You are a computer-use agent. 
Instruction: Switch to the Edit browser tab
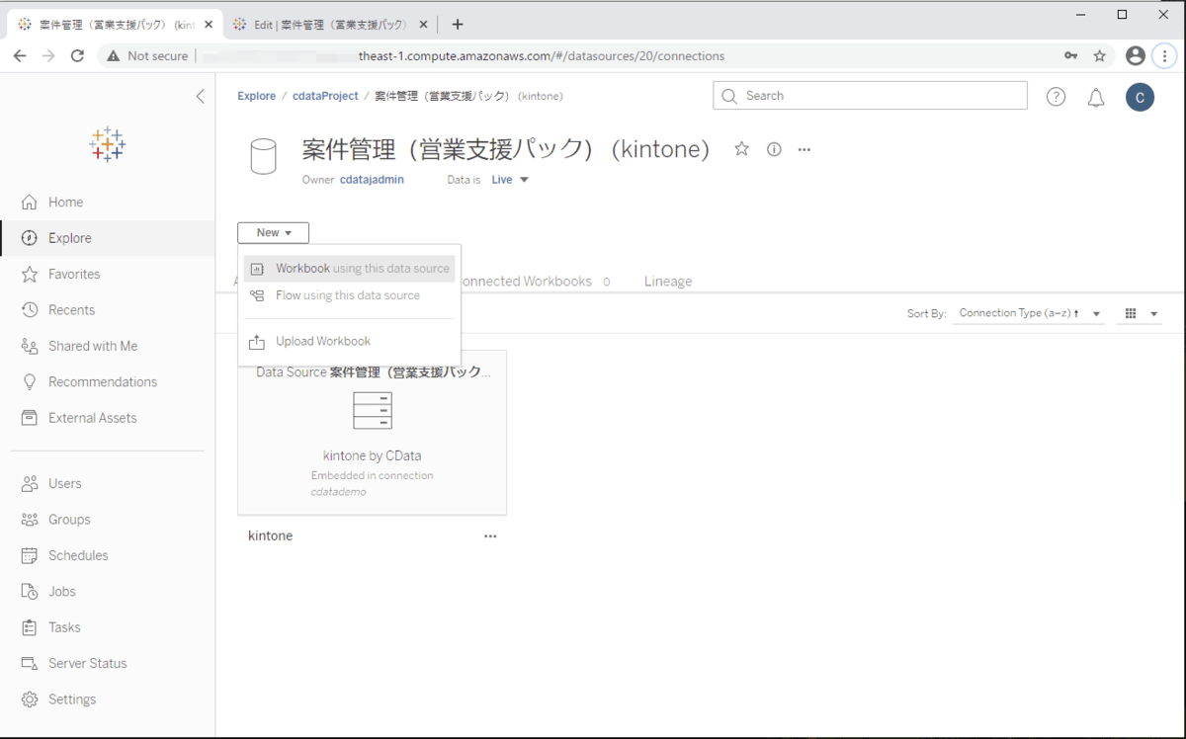click(329, 25)
